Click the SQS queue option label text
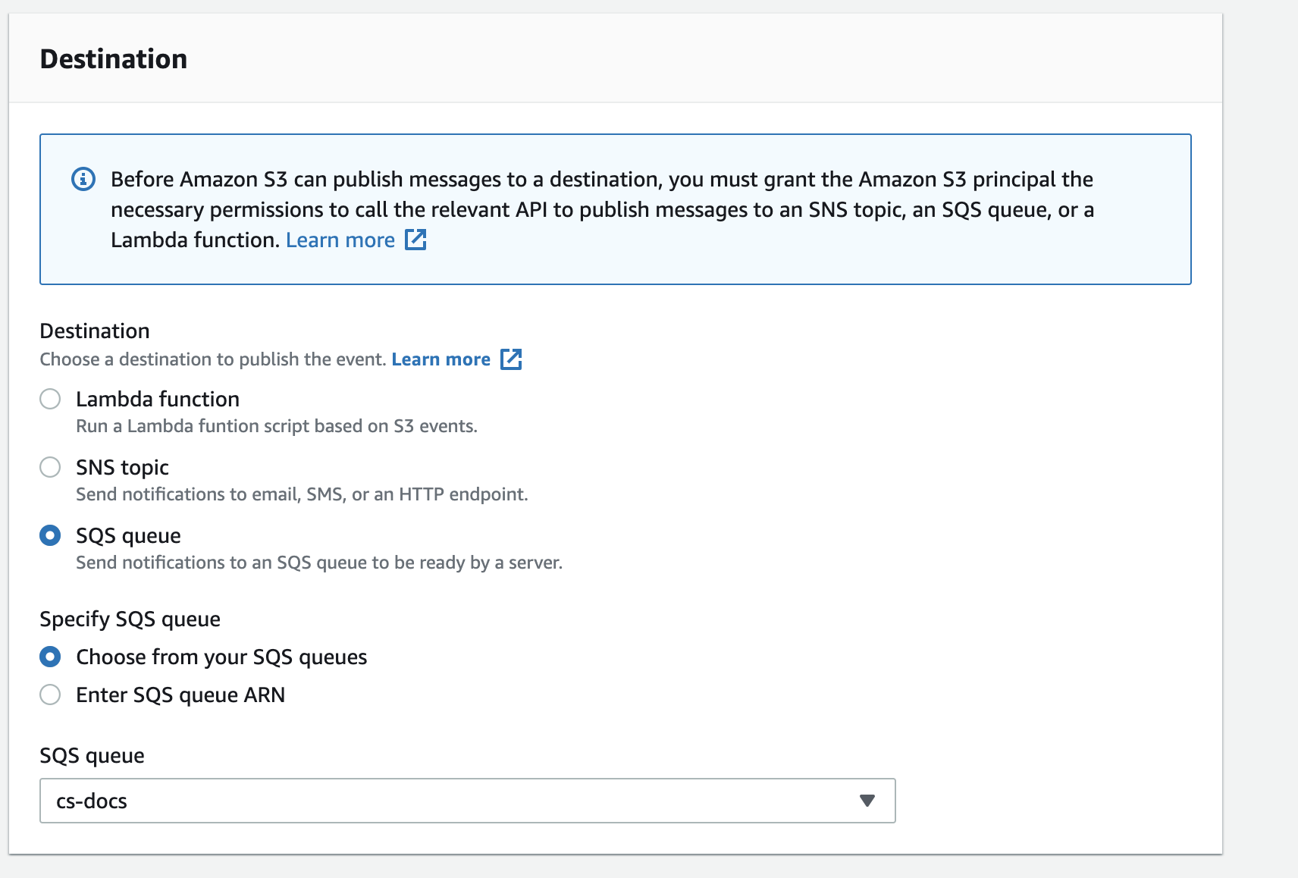 [128, 536]
